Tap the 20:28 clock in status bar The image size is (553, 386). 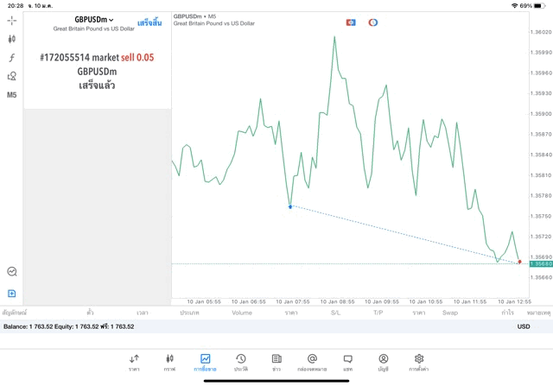[16, 6]
